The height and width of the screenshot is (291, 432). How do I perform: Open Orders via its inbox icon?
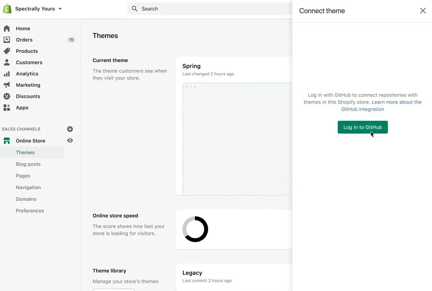tap(7, 40)
